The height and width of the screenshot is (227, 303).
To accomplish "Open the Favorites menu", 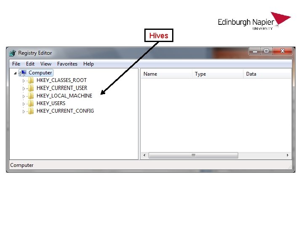I will [67, 64].
